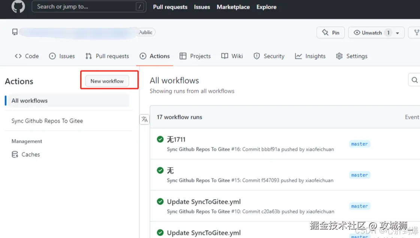420x238 pixels.
Task: Click the Caches database icon
Action: click(x=15, y=154)
